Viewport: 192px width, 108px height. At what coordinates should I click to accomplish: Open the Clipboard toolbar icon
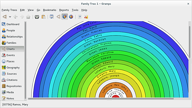click(x=43, y=17)
